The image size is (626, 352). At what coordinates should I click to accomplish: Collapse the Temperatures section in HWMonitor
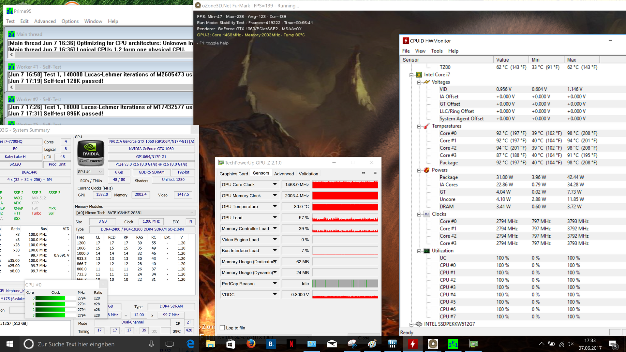pos(419,126)
